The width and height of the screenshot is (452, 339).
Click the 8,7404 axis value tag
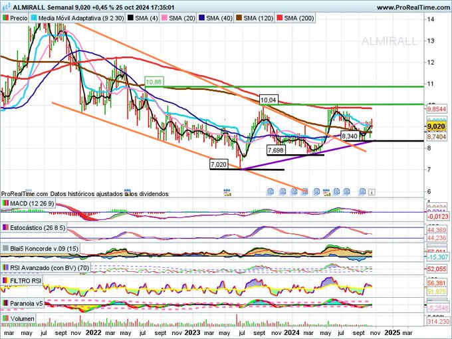436,137
